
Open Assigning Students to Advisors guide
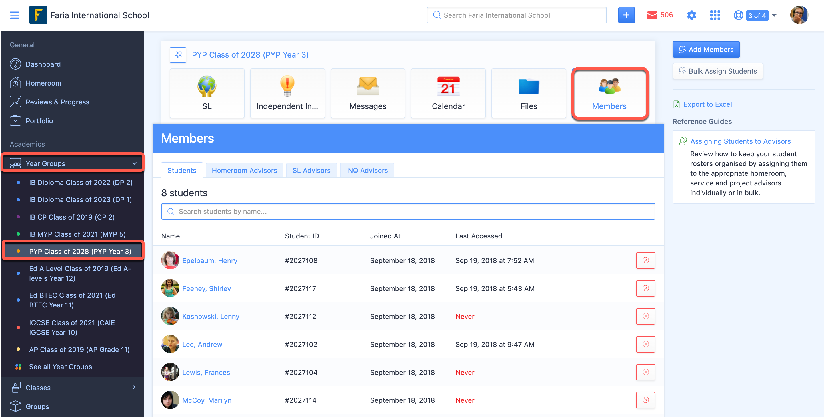click(741, 141)
